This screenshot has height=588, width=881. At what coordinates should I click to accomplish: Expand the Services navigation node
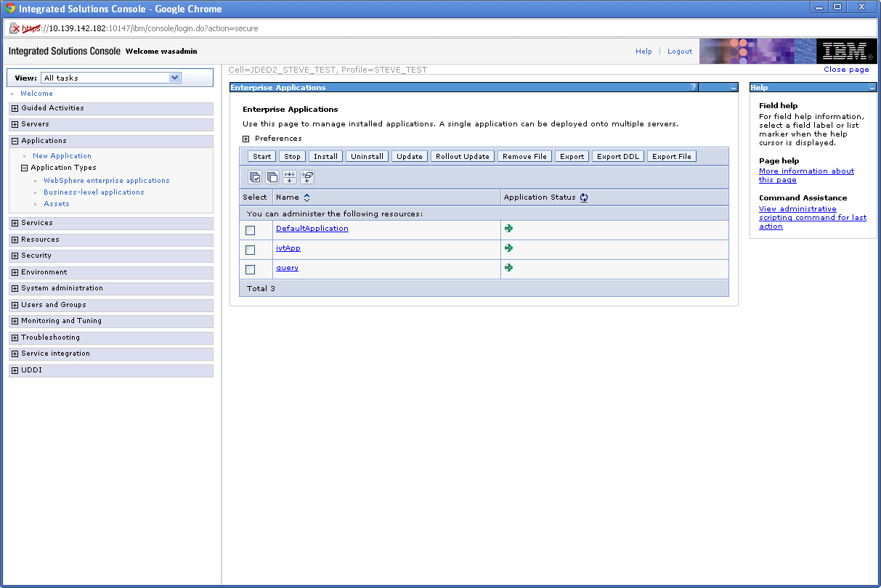15,223
